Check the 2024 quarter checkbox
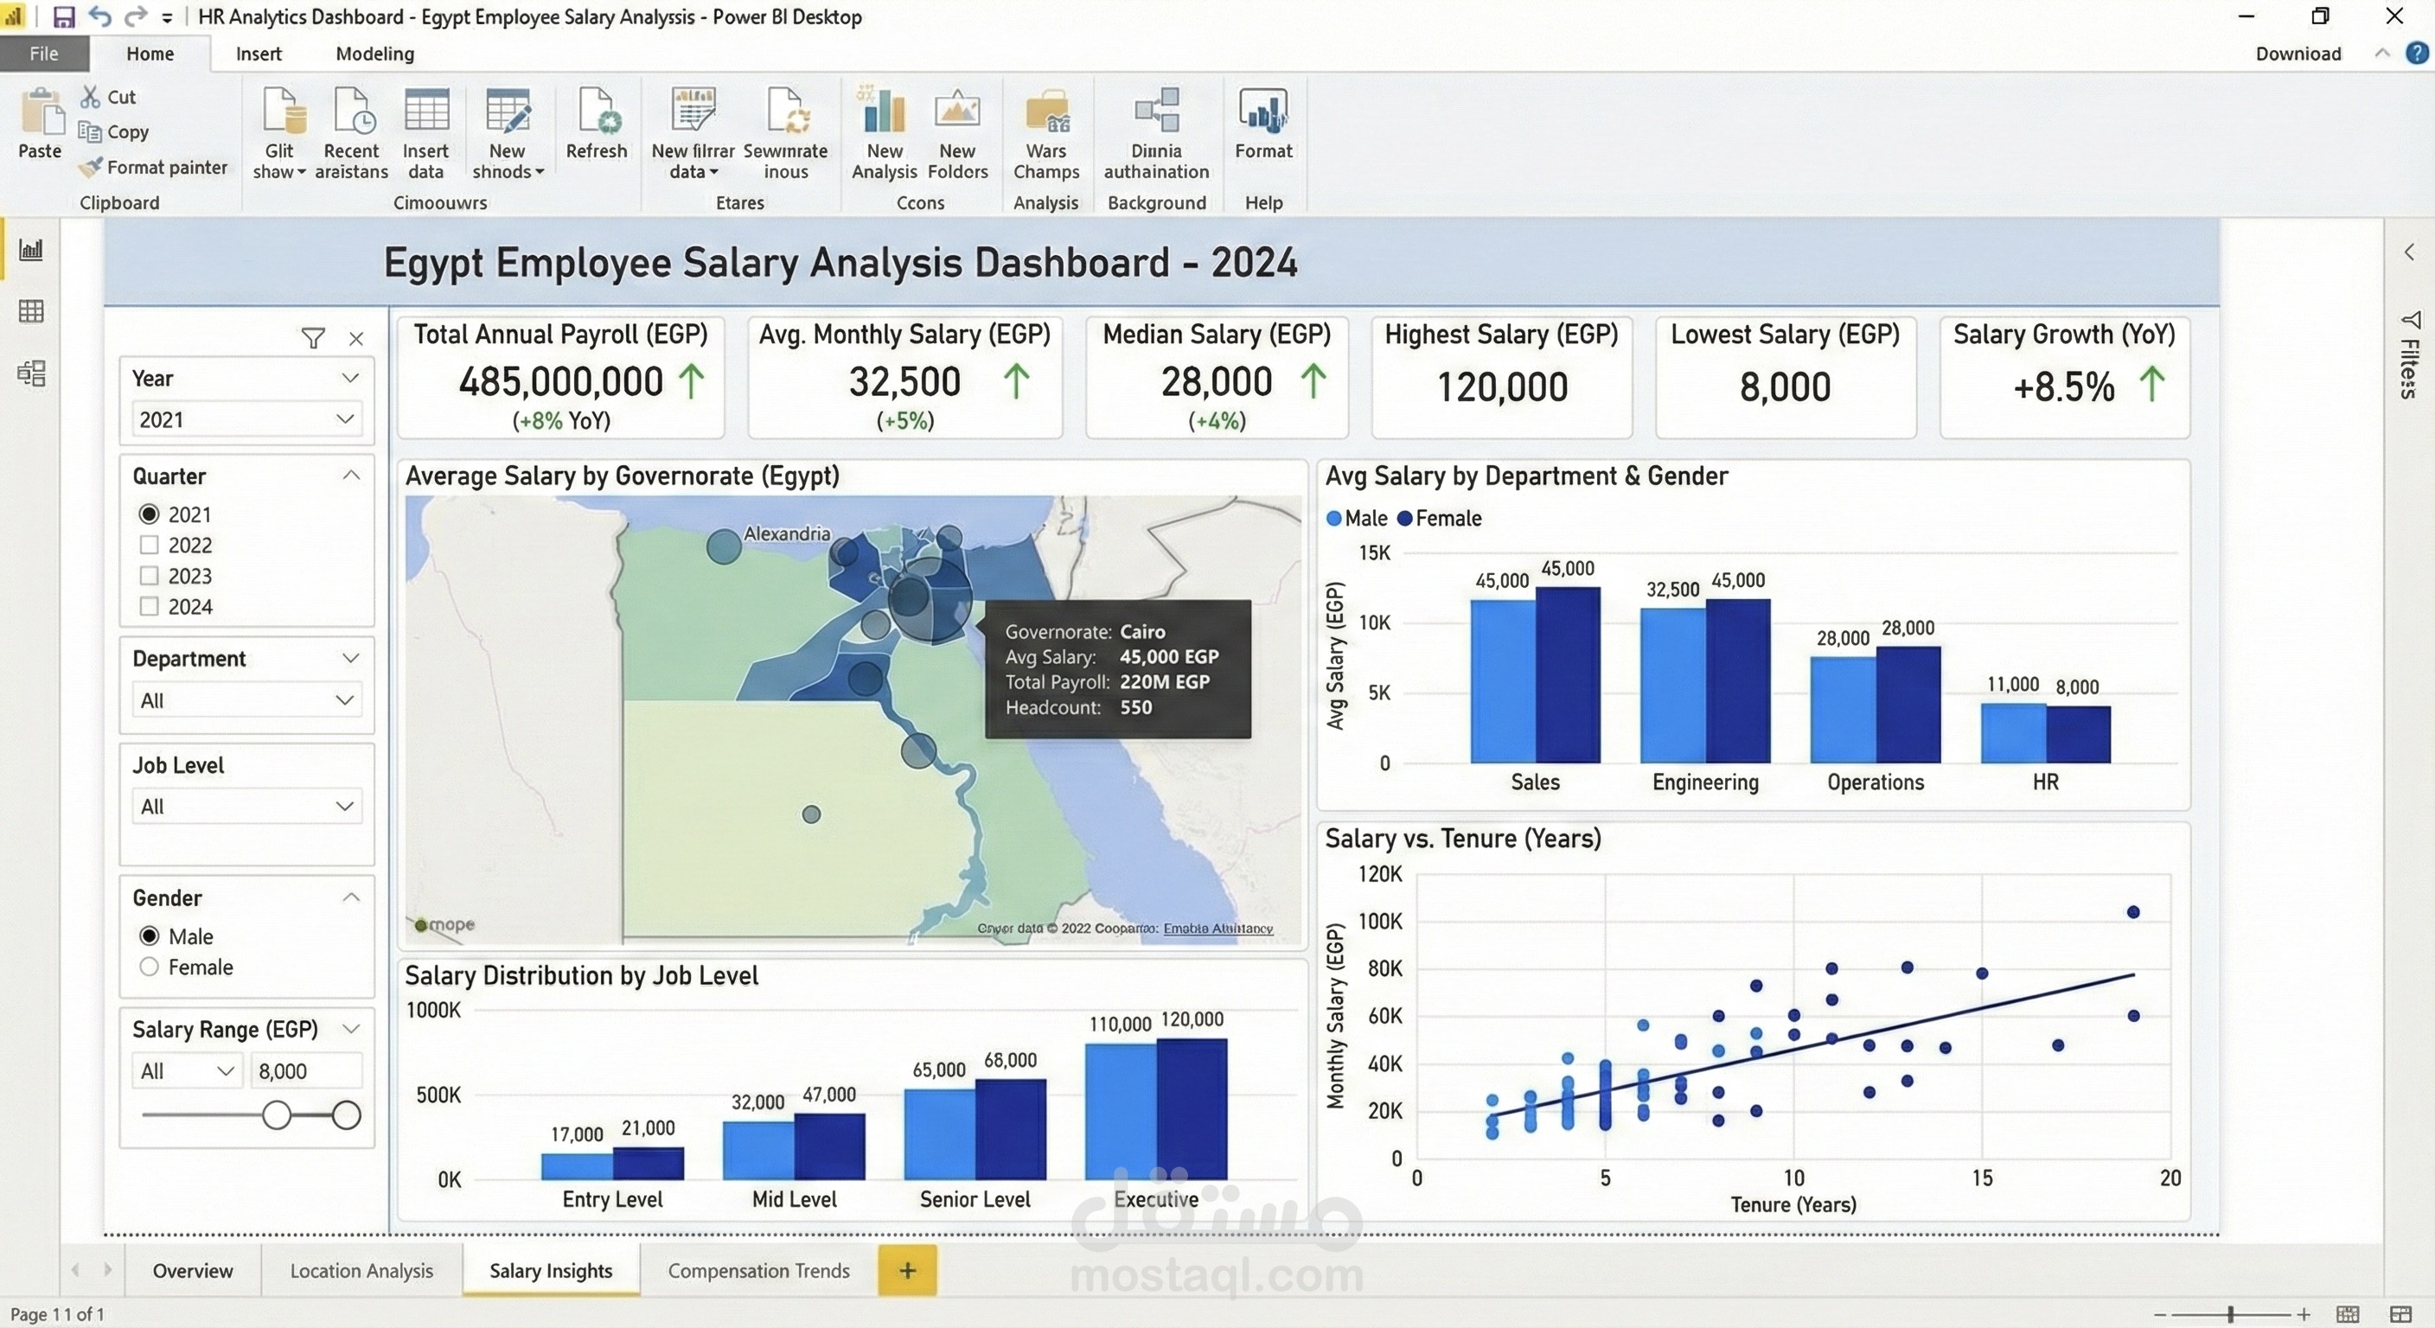This screenshot has height=1328, width=2435. pyautogui.click(x=149, y=607)
